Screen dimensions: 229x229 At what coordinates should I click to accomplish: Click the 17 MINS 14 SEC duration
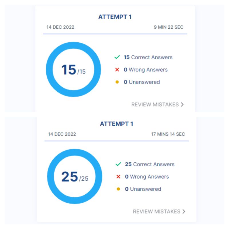click(168, 134)
